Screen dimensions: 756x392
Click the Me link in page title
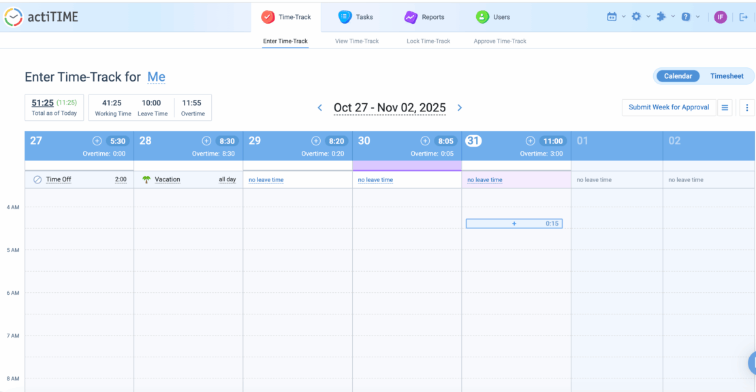[x=156, y=77]
